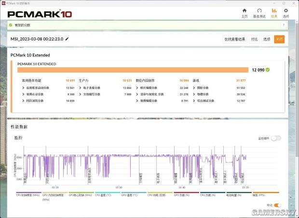Click the value 22 248 for 照片编辑分数
The width and height of the screenshot is (299, 218).
tap(184, 88)
